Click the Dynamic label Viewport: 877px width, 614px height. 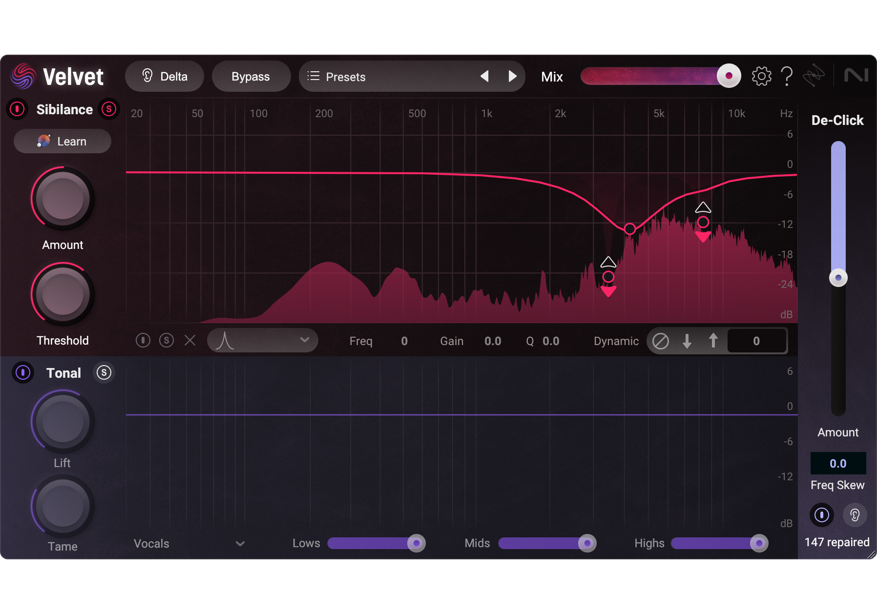tap(616, 341)
